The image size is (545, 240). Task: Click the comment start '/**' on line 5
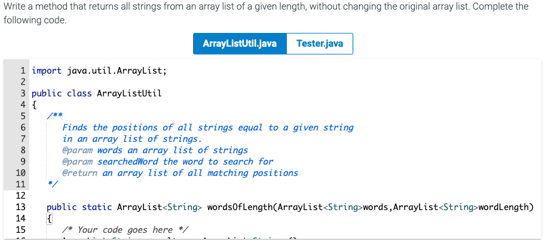pyautogui.click(x=55, y=116)
